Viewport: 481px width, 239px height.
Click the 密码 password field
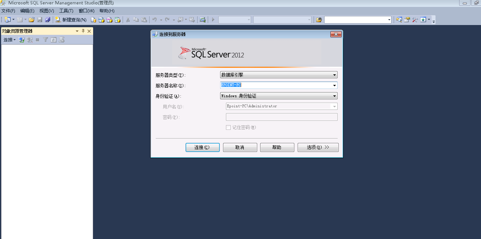tap(282, 117)
